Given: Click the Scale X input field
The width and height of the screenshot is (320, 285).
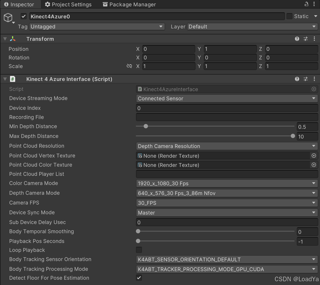Looking at the screenshot, I should (169, 66).
